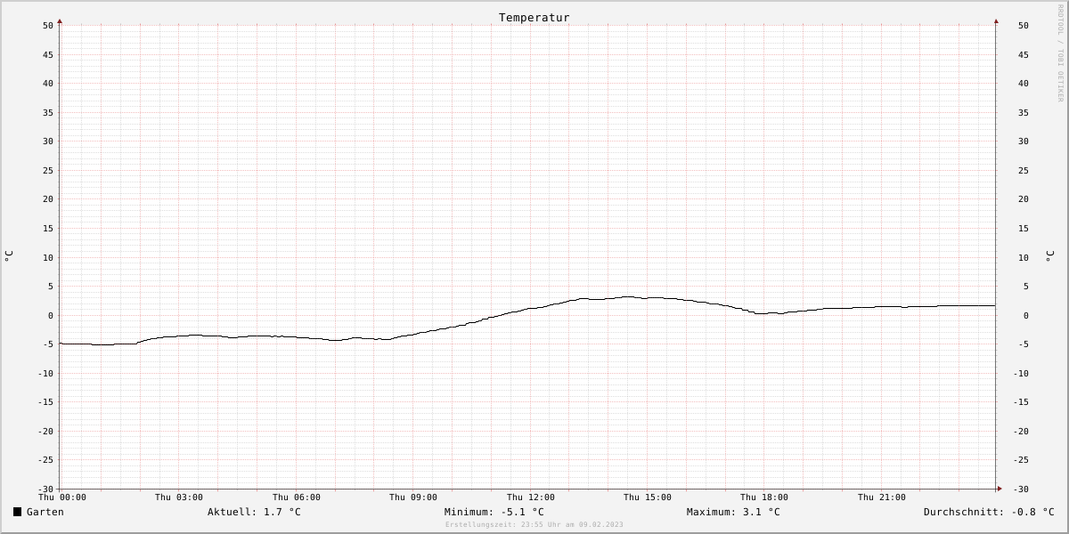Click the red arrow atop right axis

click(x=996, y=20)
